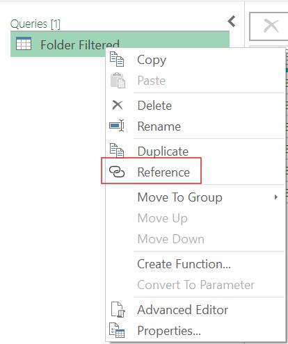This screenshot has height=344, width=288.
Task: Click the table icon beside Folder Filtered
Action: coord(24,43)
